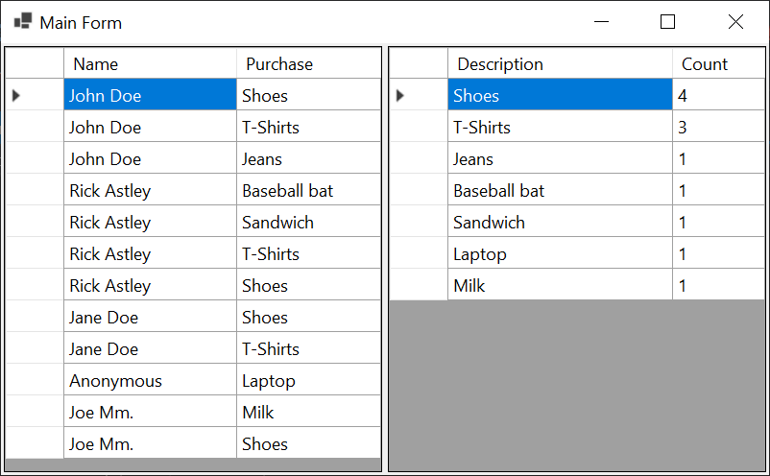Select the highlighted Shoes cell in Description column
The width and height of the screenshot is (770, 476).
(x=560, y=95)
